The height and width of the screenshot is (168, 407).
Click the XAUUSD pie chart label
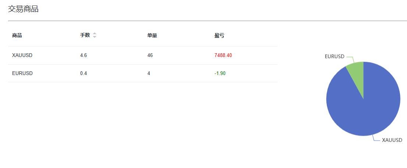point(392,140)
